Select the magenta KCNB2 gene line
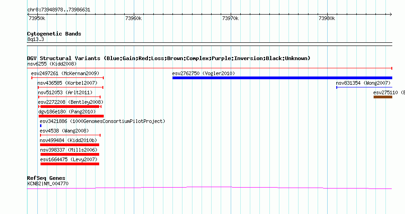The height and width of the screenshot is (214, 405). click(x=209, y=188)
